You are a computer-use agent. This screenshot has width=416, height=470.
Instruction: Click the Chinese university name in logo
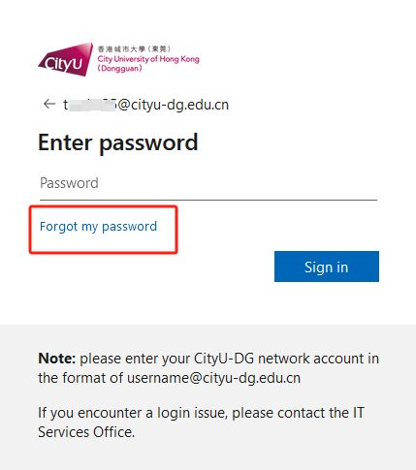[134, 49]
